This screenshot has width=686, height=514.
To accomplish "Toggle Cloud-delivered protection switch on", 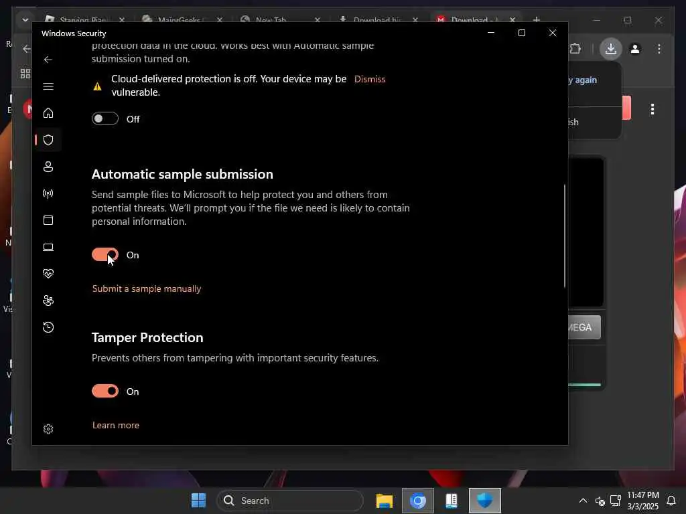I will pyautogui.click(x=105, y=118).
